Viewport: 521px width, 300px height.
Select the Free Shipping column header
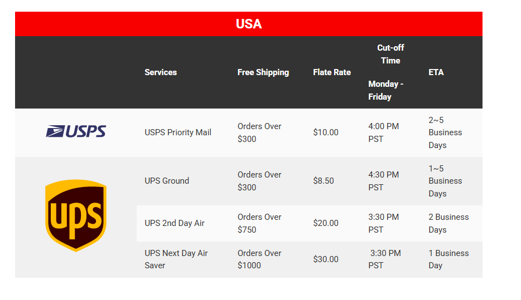(x=263, y=72)
